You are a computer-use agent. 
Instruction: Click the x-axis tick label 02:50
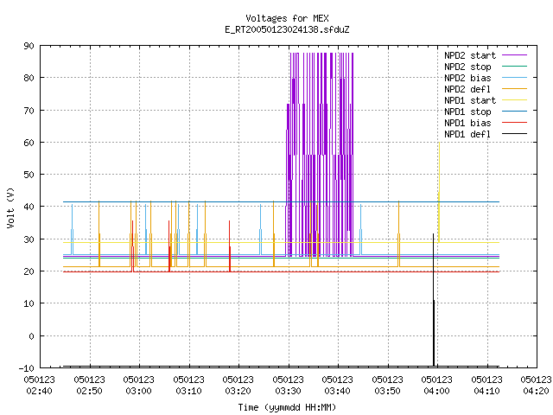(90, 391)
